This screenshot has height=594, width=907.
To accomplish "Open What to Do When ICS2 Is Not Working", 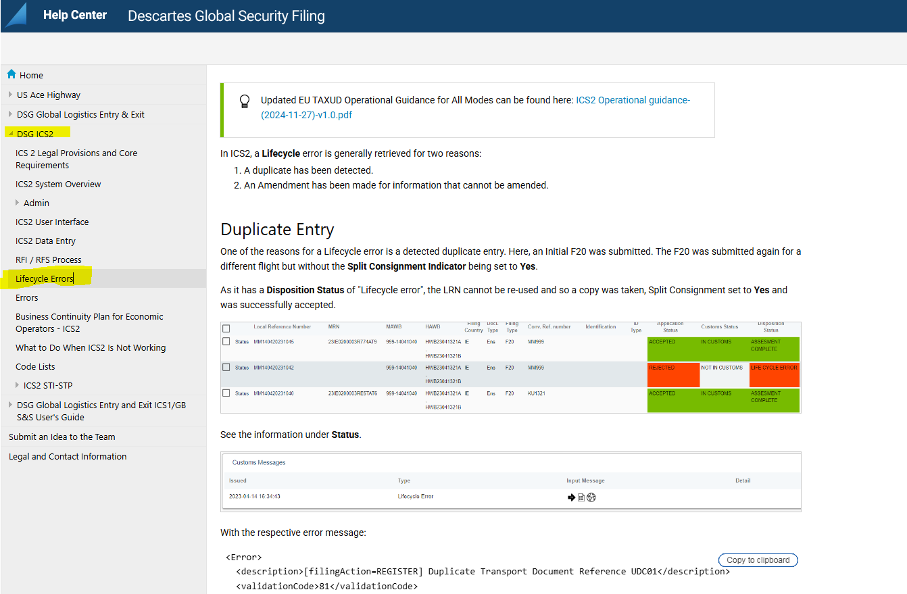I will click(91, 347).
